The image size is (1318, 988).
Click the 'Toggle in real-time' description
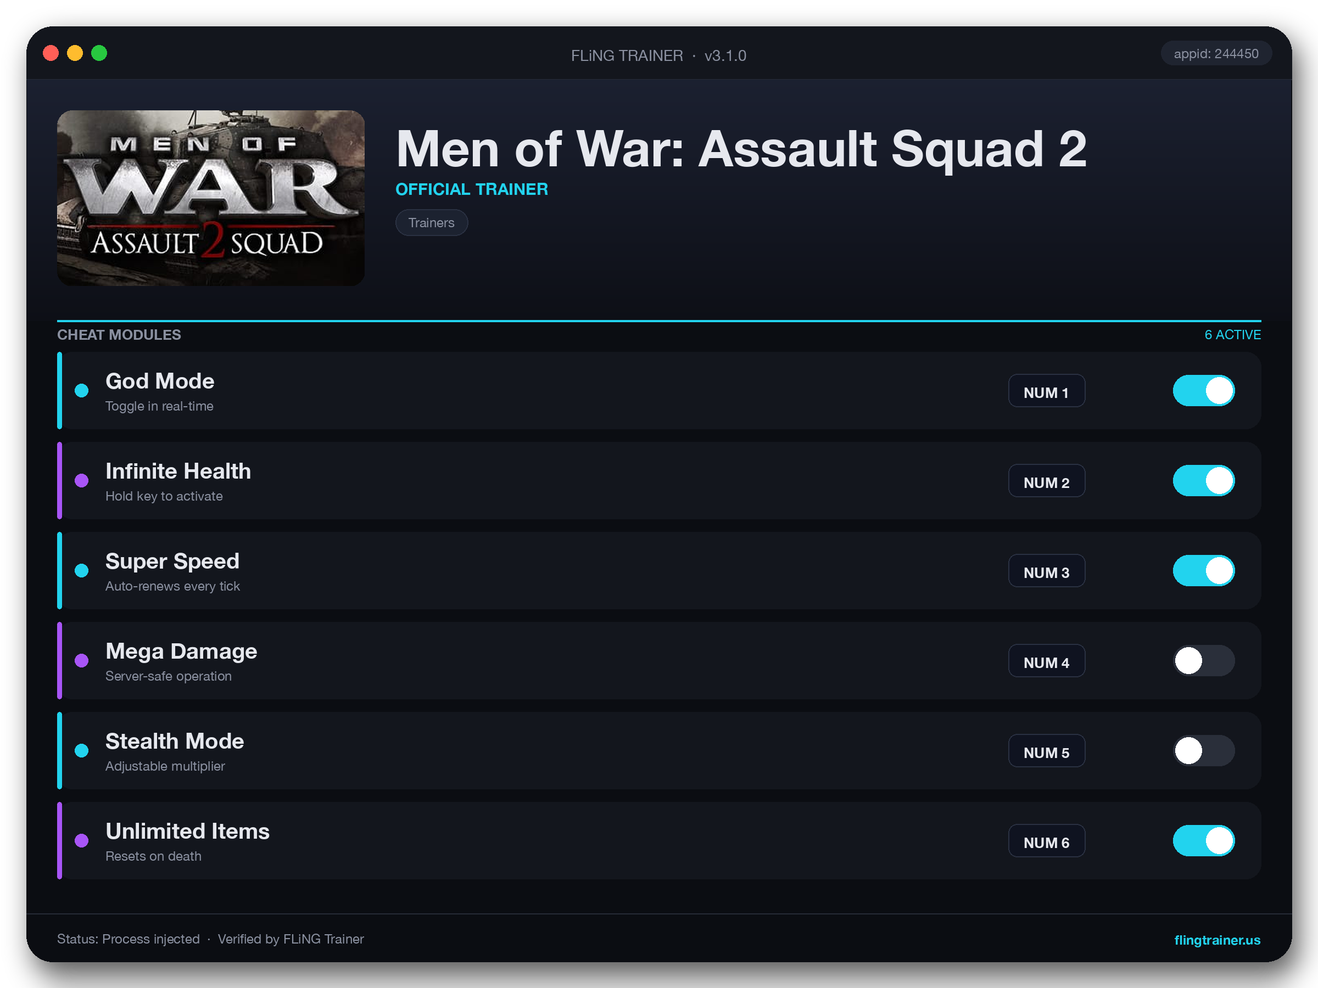pos(159,406)
